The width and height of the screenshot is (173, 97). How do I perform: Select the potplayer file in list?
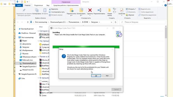(x=44, y=44)
